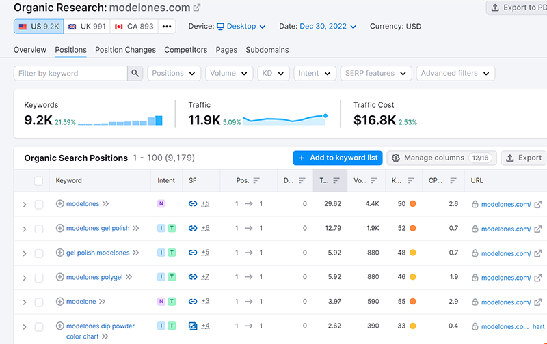This screenshot has height=344, width=547.
Task: Open the Date Dec 30, 2022 dropdown
Action: tap(328, 27)
